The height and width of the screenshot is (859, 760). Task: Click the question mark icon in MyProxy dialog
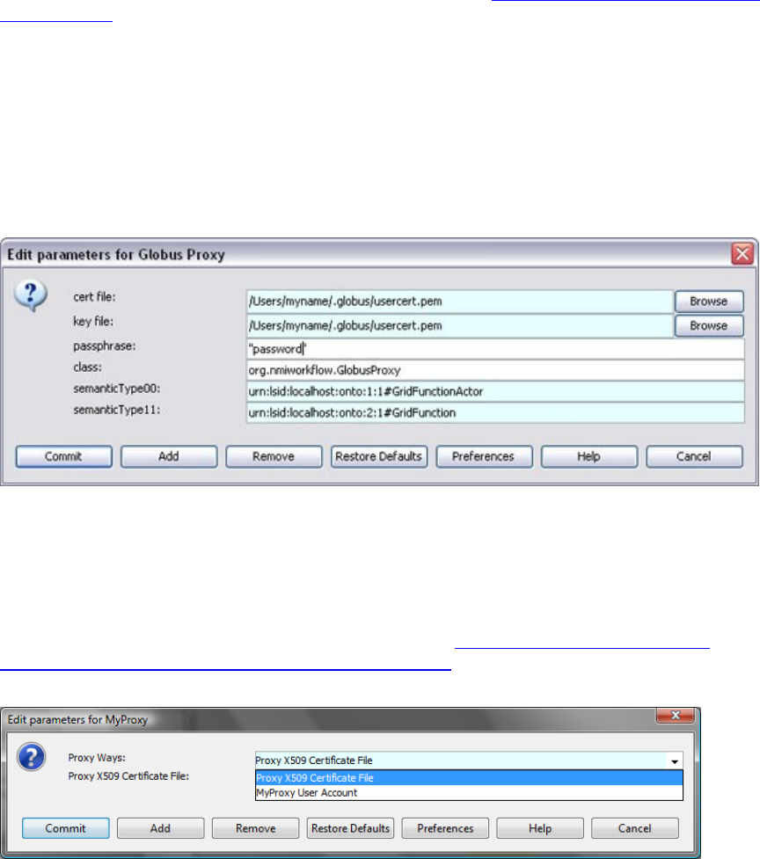point(32,756)
